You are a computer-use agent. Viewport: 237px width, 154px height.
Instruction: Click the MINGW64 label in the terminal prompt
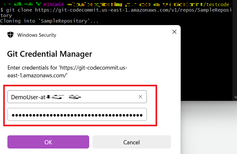[54, 5]
